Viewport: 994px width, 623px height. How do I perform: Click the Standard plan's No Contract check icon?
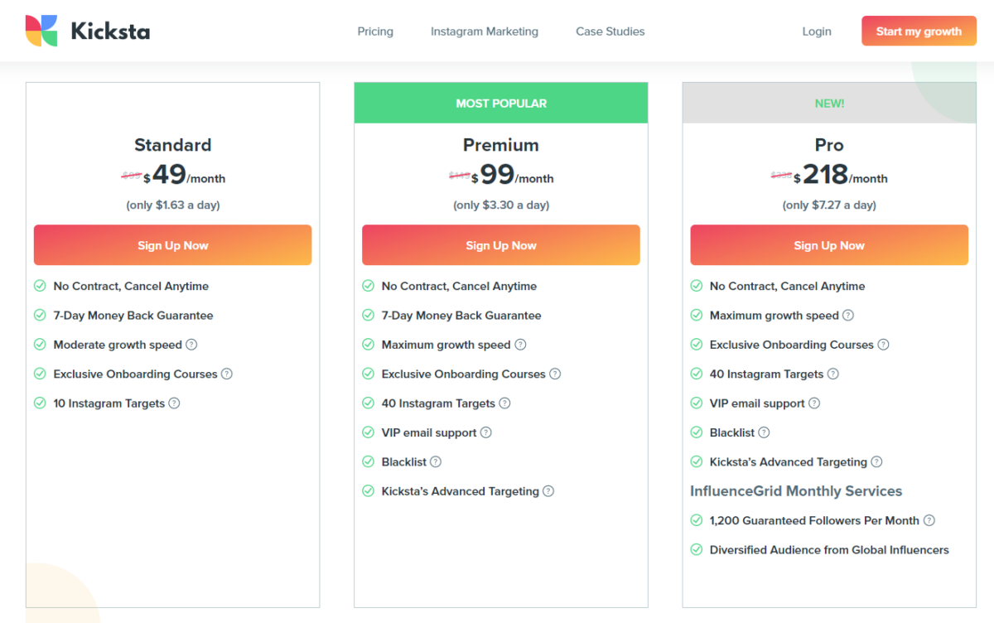[x=39, y=286]
